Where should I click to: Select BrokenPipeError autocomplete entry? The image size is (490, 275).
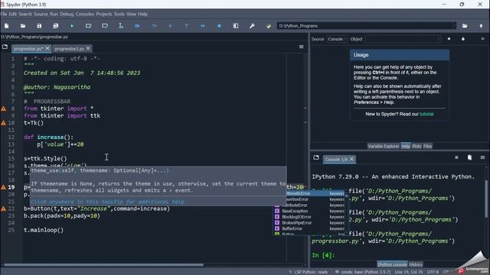click(x=309, y=223)
